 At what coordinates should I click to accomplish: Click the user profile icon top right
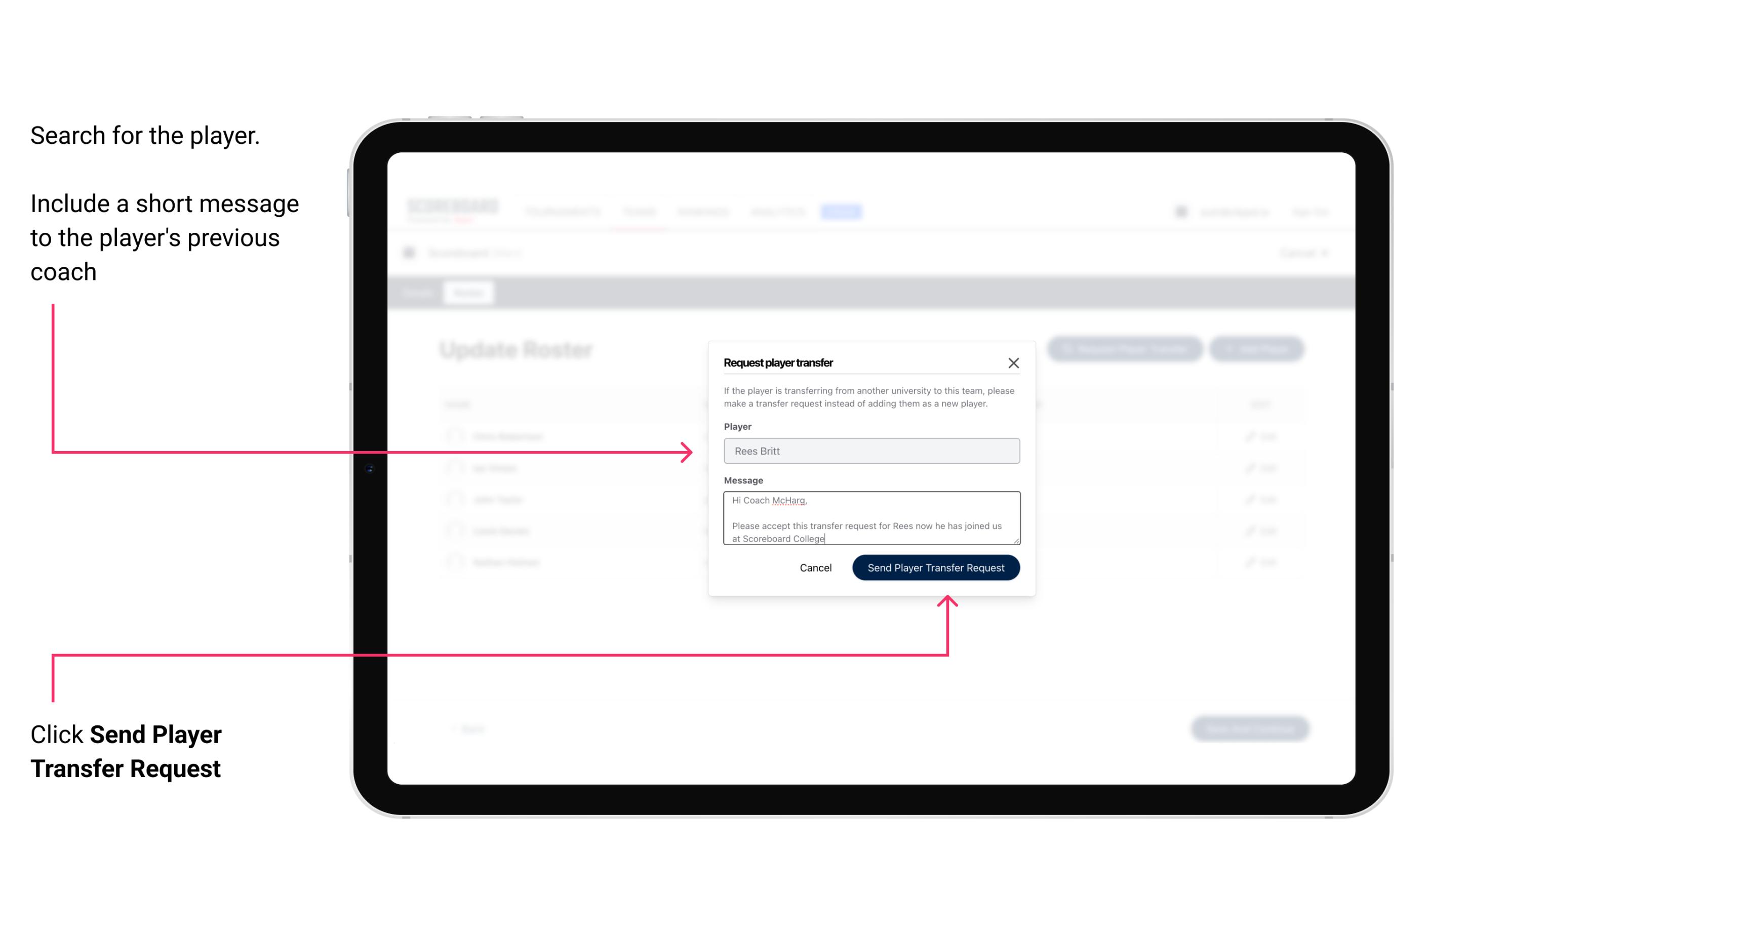pyautogui.click(x=1180, y=211)
